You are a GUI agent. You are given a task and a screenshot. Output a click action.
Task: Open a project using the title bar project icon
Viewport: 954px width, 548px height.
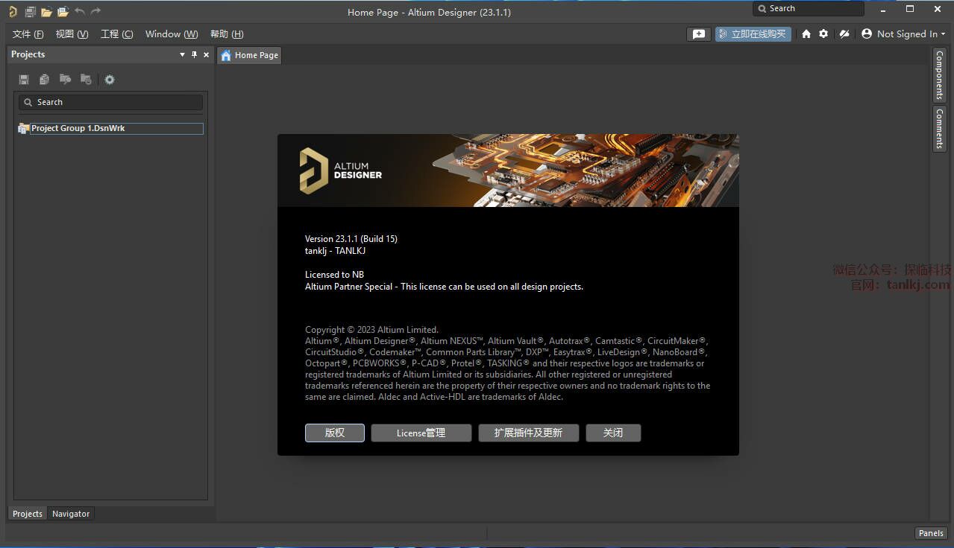tap(63, 11)
